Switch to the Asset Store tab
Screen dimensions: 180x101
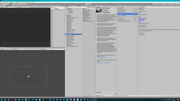pos(8,6)
